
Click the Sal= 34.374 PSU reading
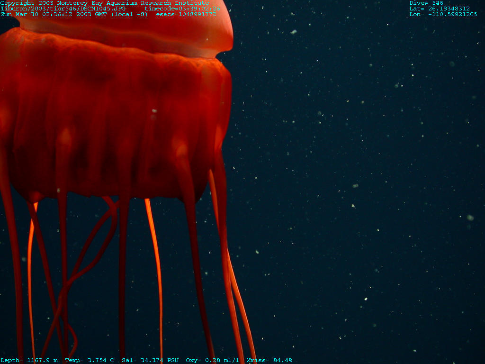[150, 360]
